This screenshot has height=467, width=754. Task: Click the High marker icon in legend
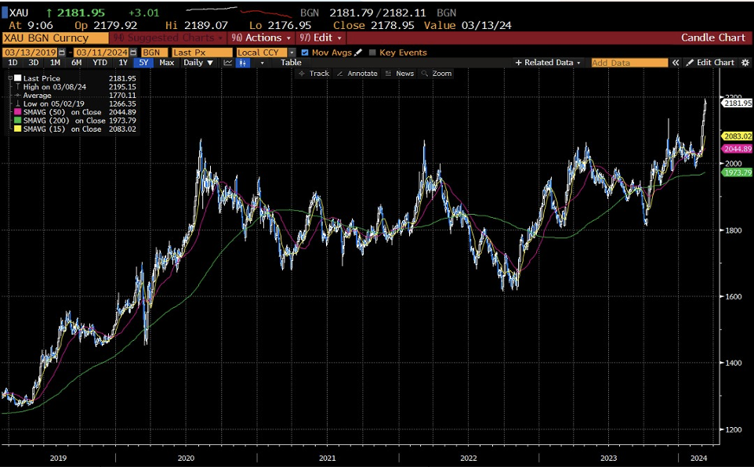click(18, 86)
